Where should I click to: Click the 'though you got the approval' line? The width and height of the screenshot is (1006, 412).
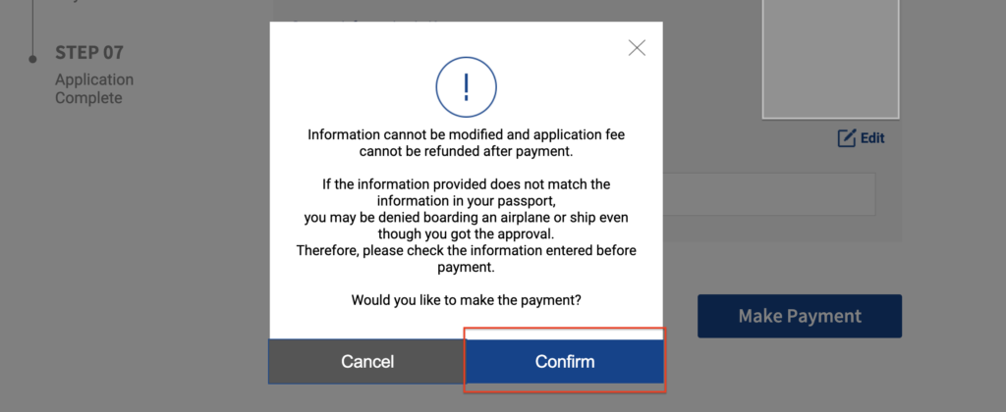point(466,233)
